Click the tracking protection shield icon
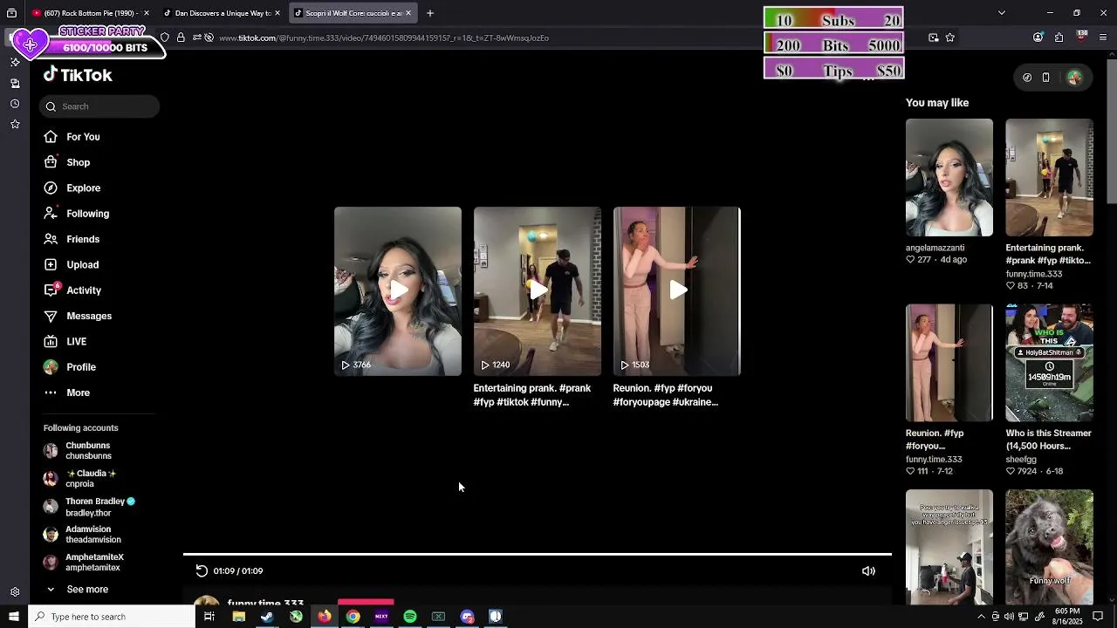The width and height of the screenshot is (1117, 628). (165, 38)
